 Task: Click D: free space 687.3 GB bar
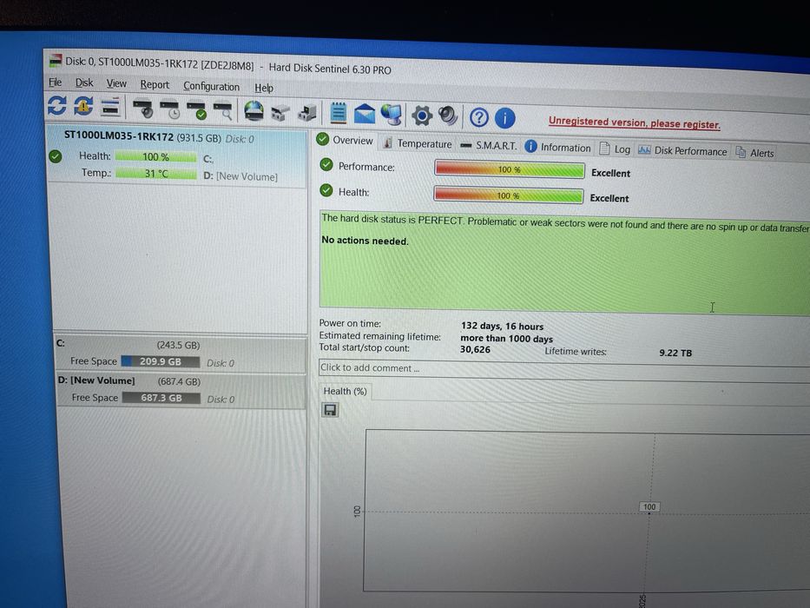click(x=161, y=398)
